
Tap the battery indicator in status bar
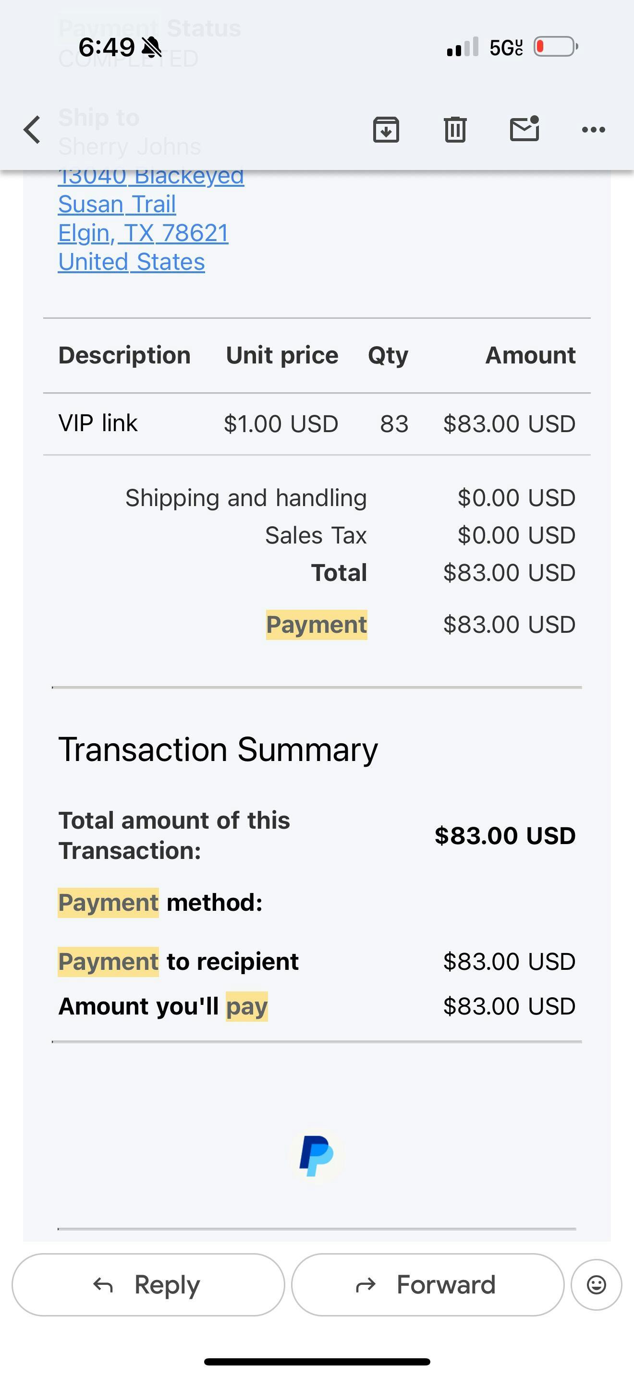[x=556, y=47]
